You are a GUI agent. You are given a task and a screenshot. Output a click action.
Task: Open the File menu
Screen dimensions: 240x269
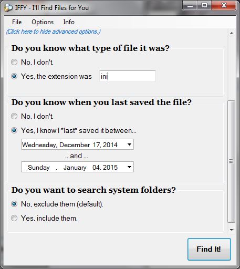coord(17,22)
